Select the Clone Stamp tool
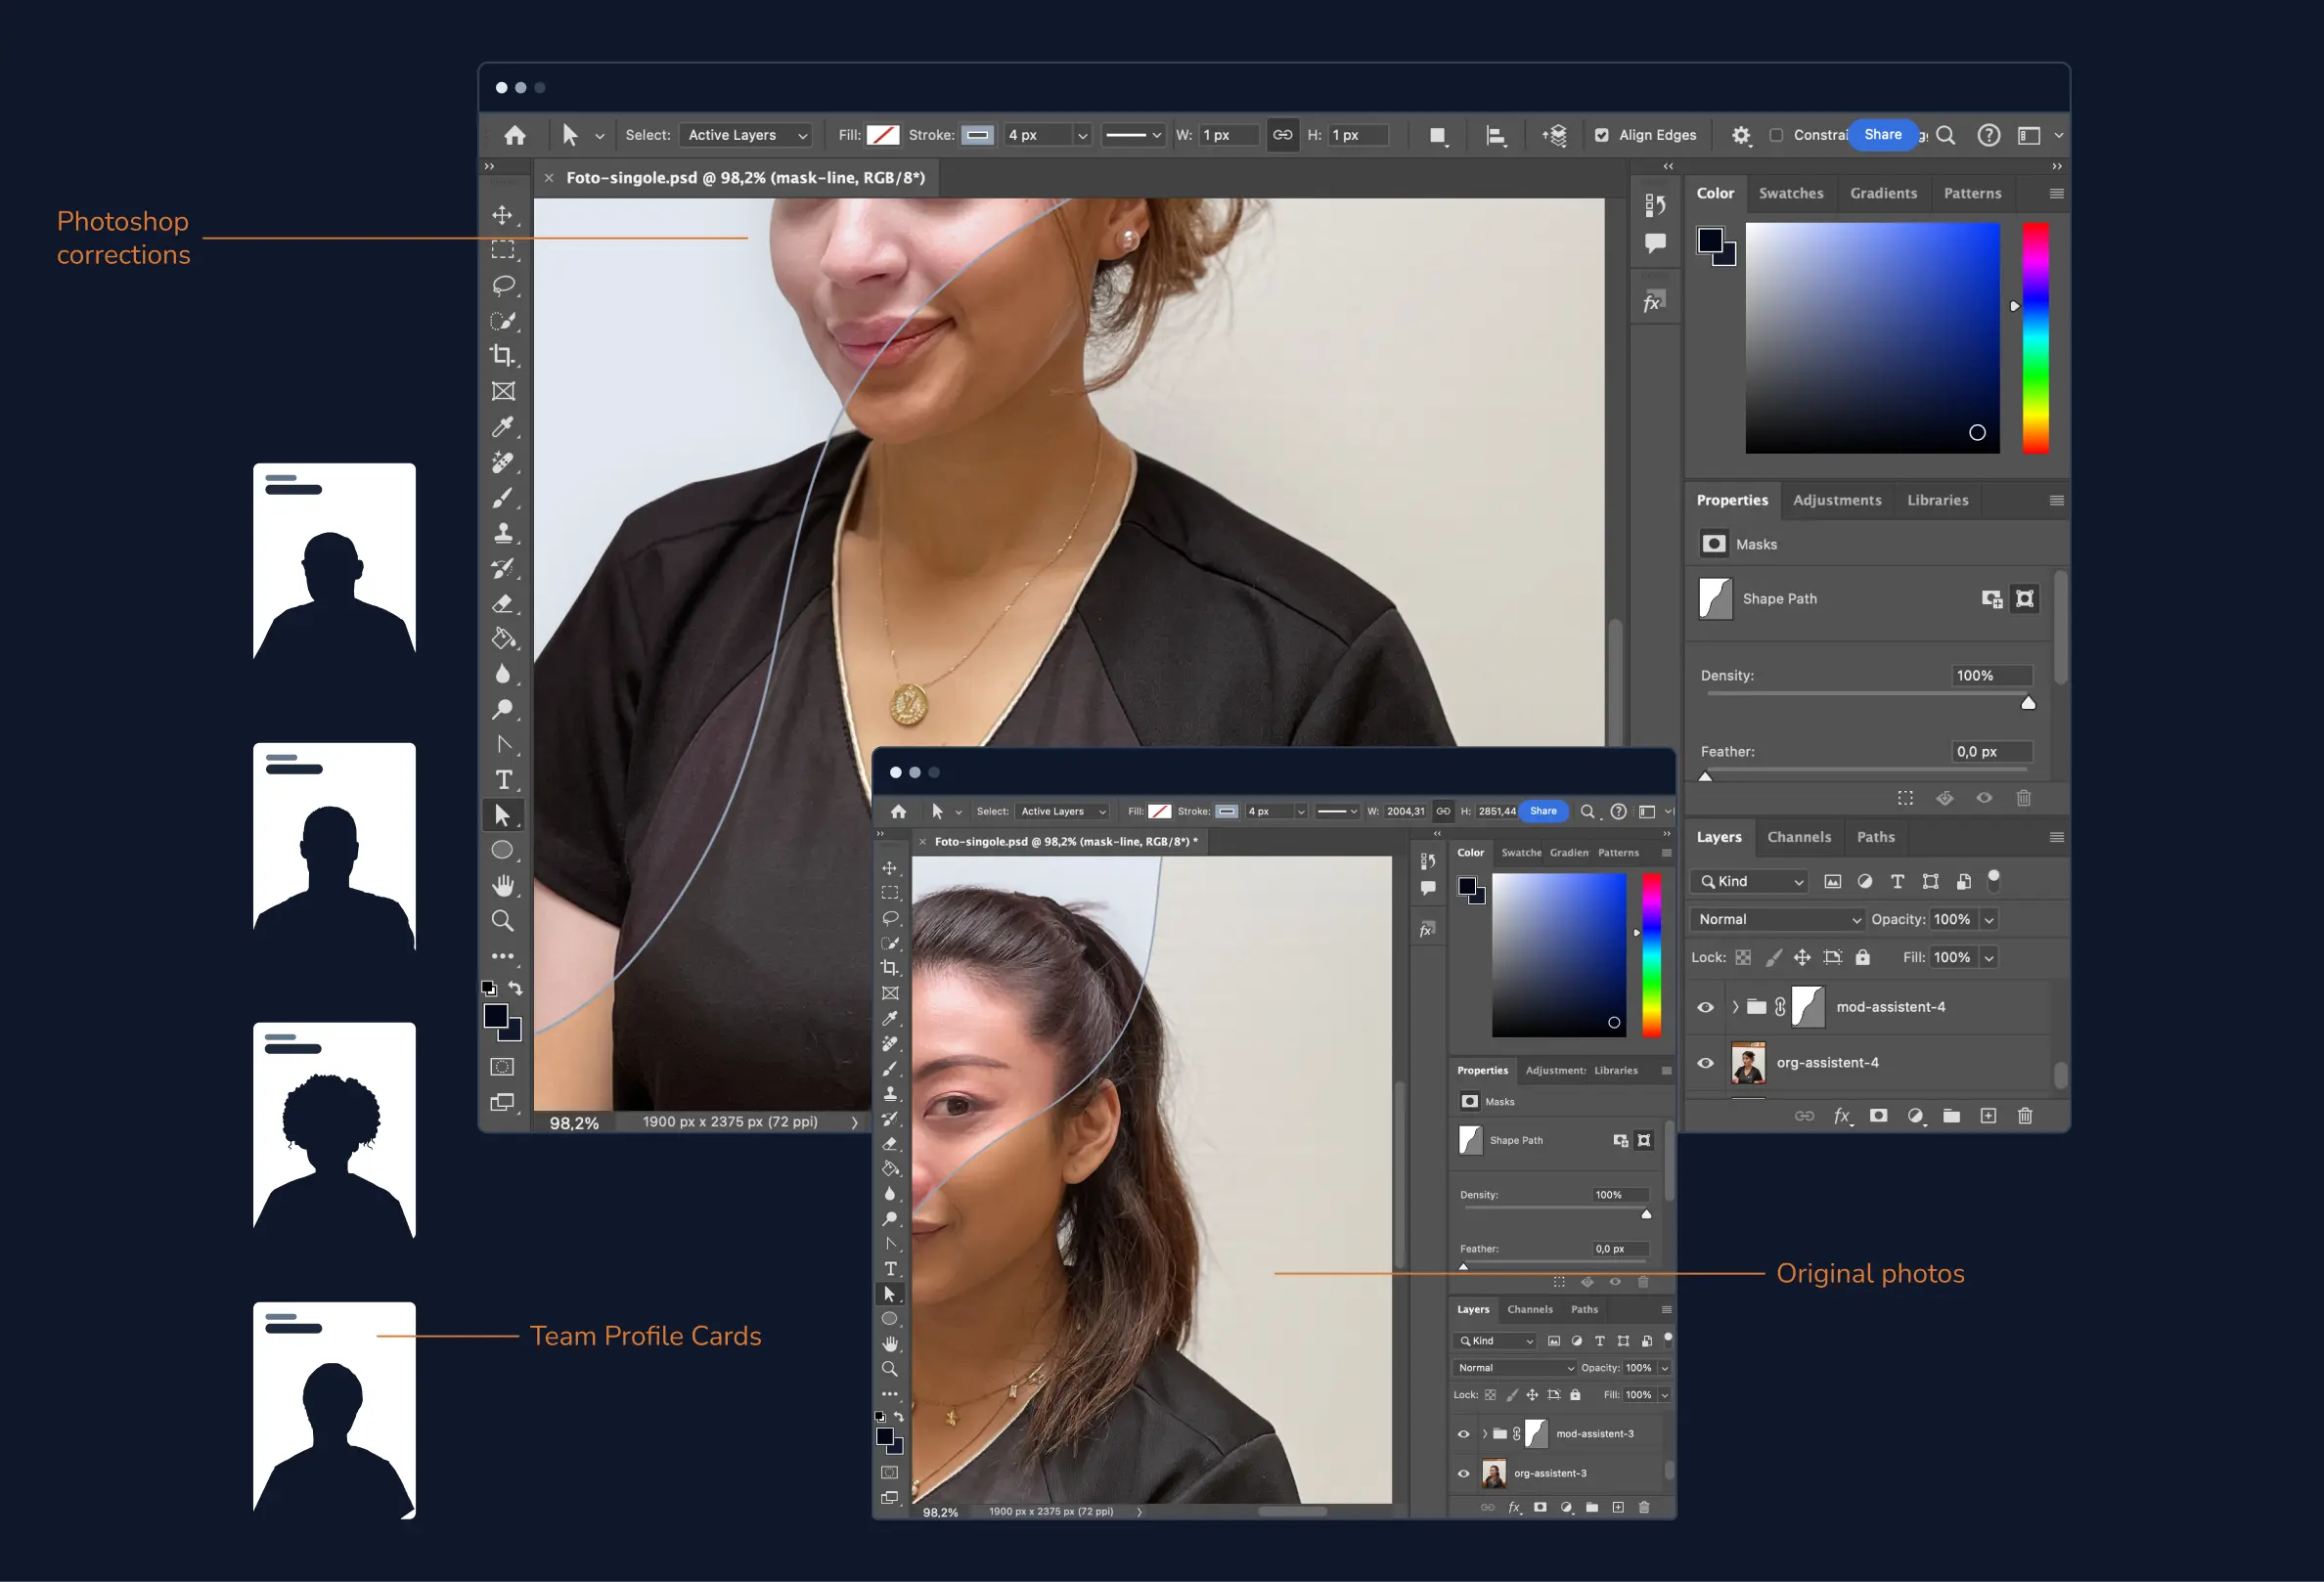 [503, 533]
